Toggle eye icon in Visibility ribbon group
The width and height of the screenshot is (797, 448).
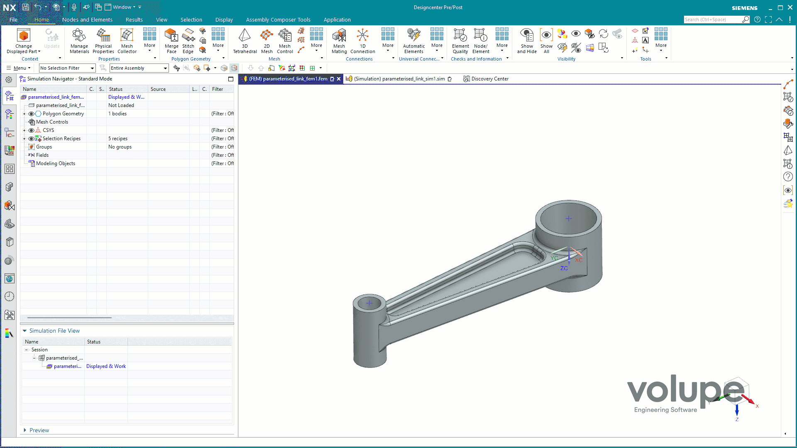tap(576, 34)
